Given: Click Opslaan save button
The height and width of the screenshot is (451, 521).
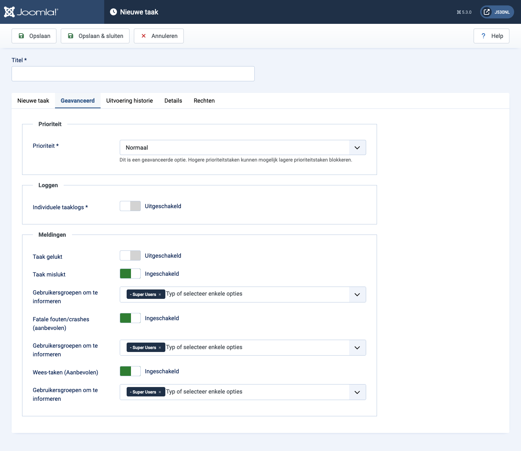Looking at the screenshot, I should [34, 36].
